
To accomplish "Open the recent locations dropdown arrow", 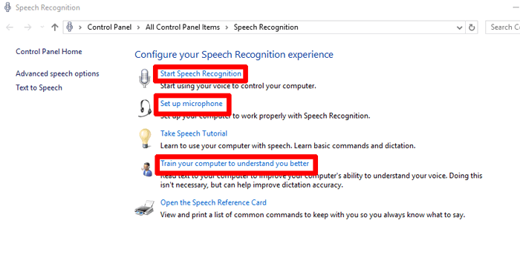I will (42, 27).
